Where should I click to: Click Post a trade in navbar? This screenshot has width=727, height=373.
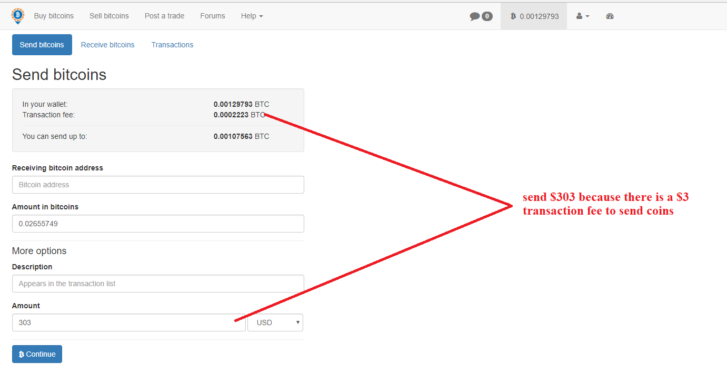coord(164,16)
